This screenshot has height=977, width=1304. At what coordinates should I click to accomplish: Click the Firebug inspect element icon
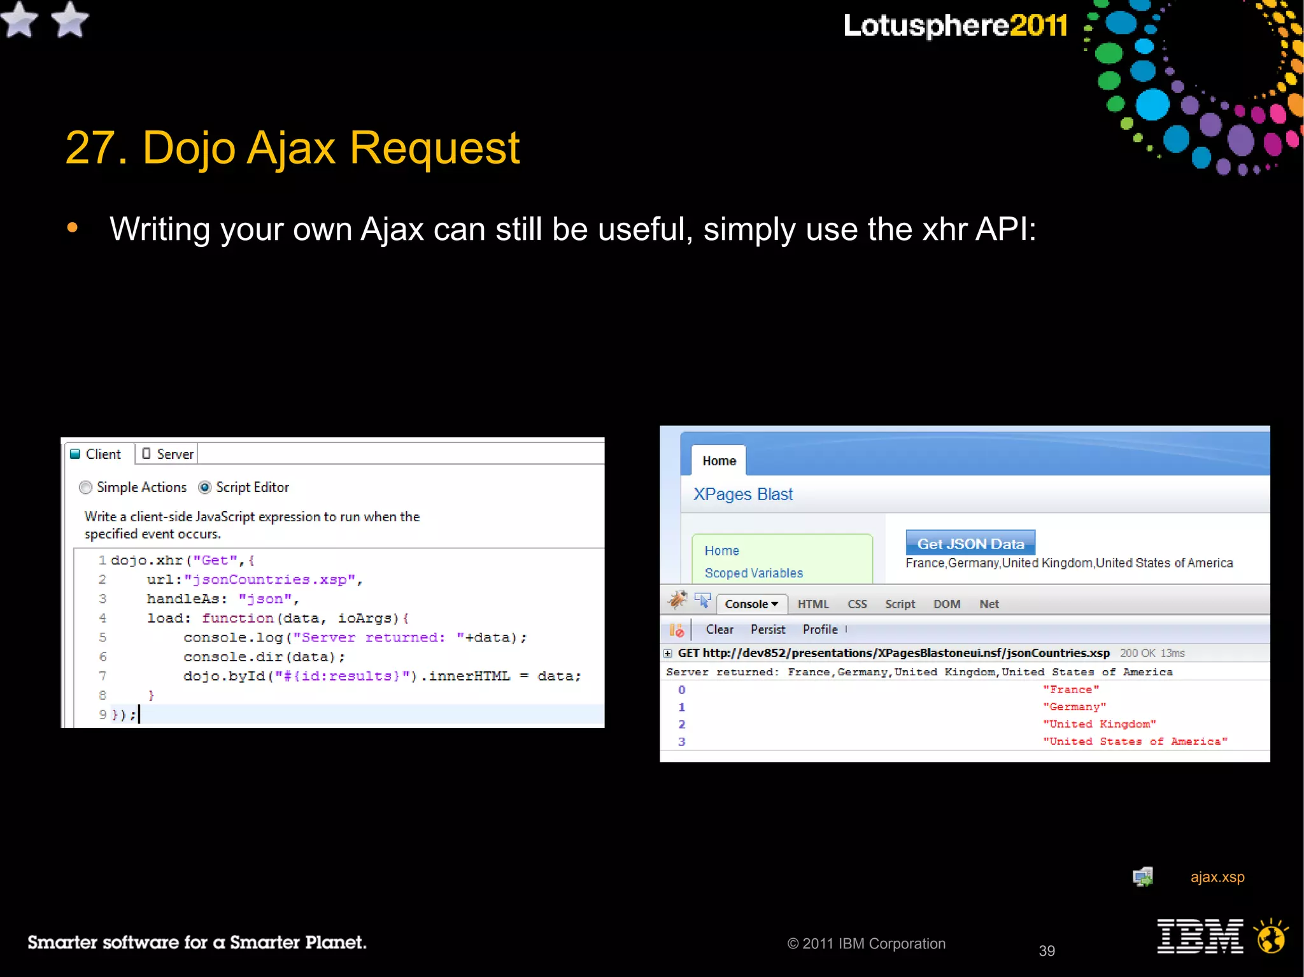tap(702, 600)
